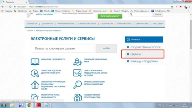This screenshot has height=108, width=192.
Task: Open the Открытая служба menu
Action: pos(124,24)
